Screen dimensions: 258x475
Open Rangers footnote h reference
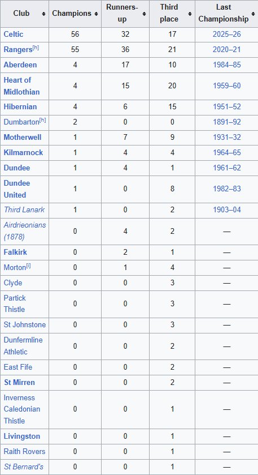click(x=36, y=48)
